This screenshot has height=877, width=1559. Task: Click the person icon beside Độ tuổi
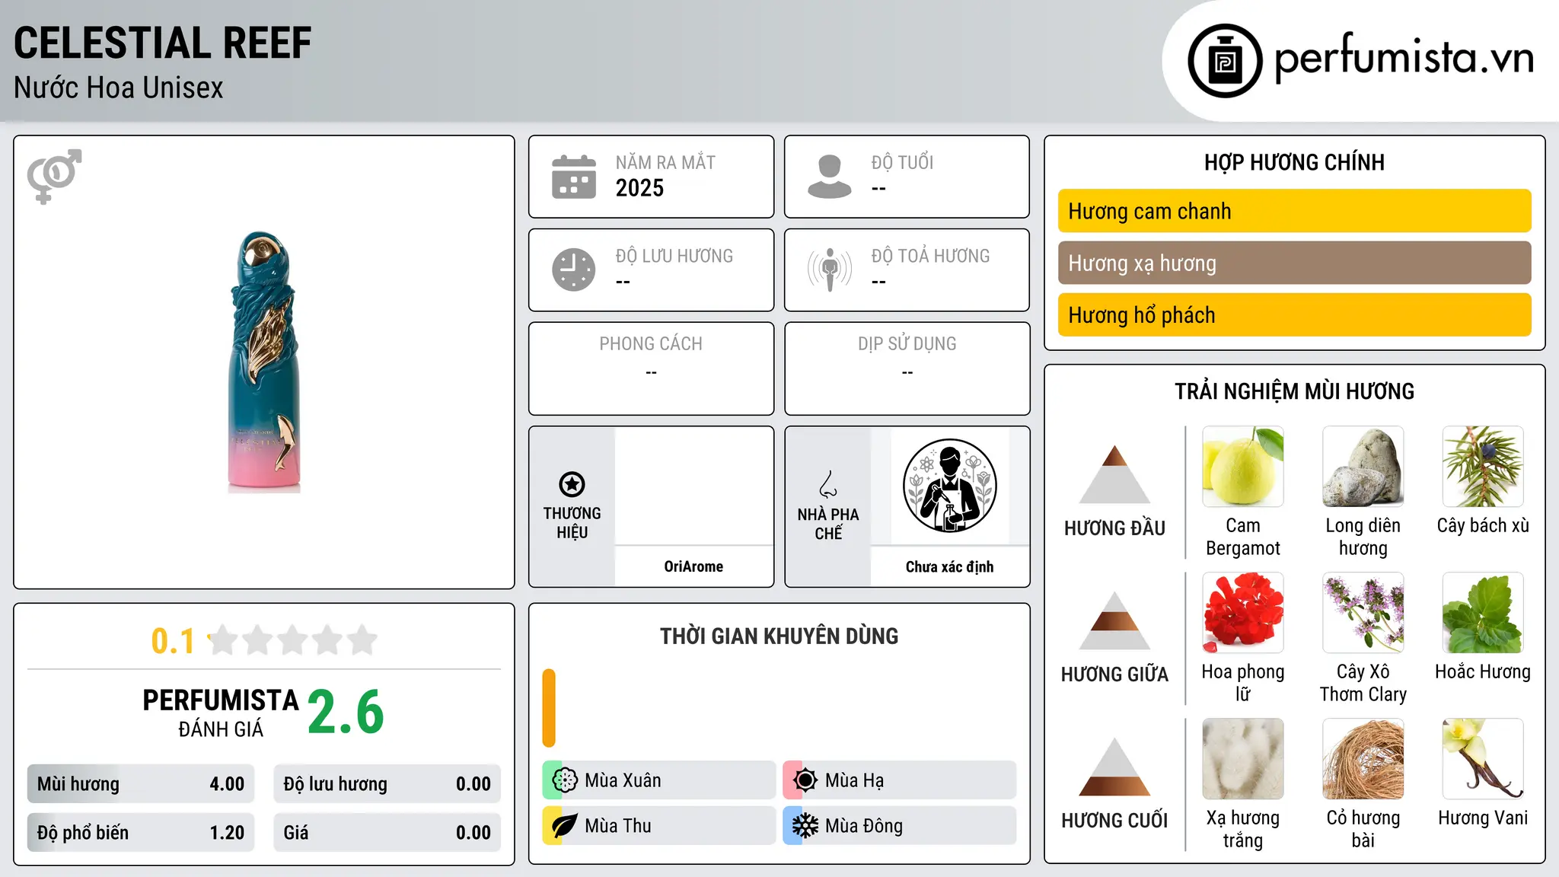click(830, 177)
